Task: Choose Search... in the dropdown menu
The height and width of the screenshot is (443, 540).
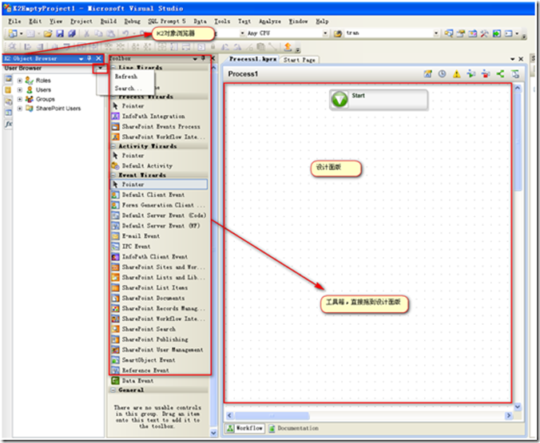Action: tap(128, 88)
